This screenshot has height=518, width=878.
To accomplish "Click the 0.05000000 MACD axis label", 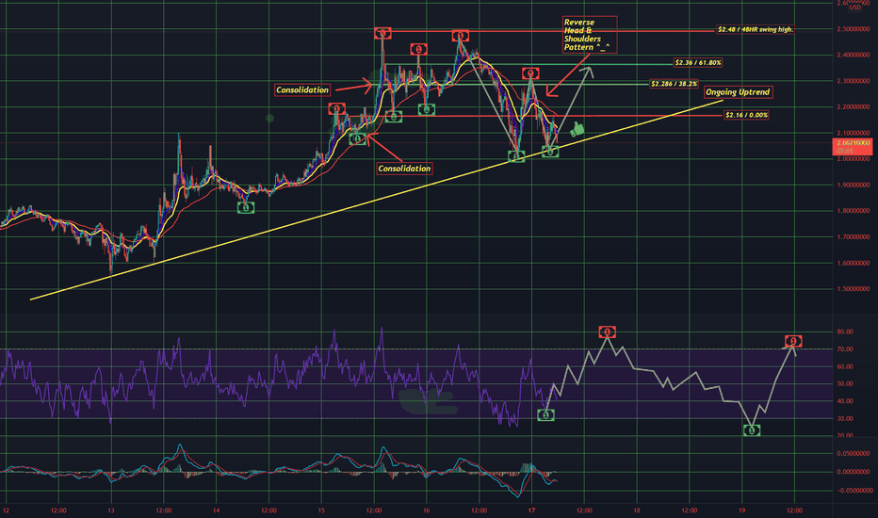I will (x=854, y=454).
